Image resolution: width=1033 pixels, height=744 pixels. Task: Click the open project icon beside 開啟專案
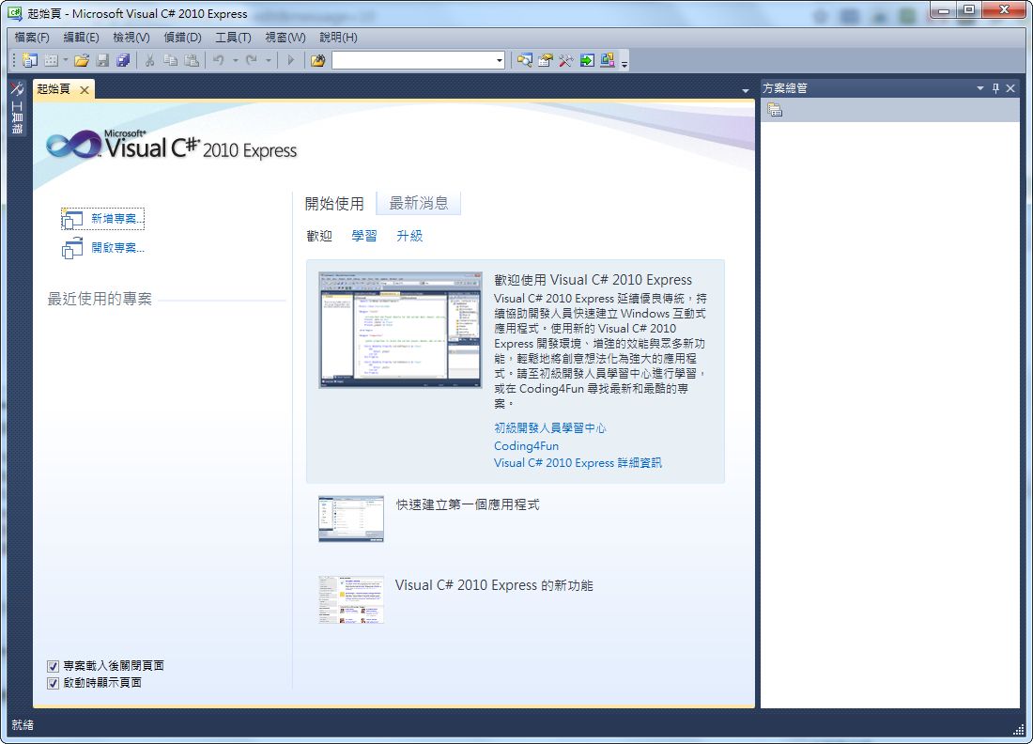coord(71,248)
